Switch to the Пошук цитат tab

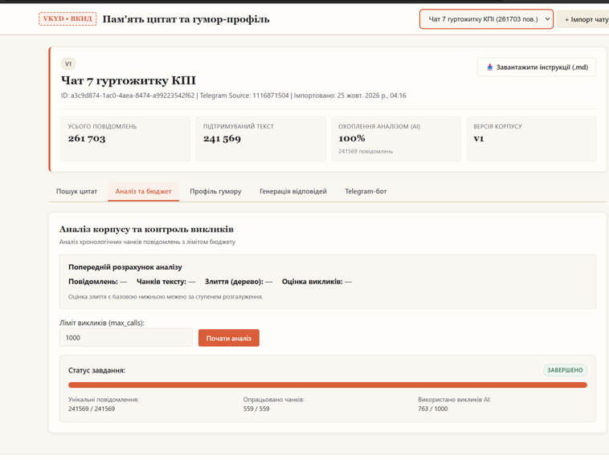click(x=76, y=191)
